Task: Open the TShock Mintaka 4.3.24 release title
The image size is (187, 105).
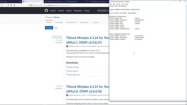Action: (88, 40)
